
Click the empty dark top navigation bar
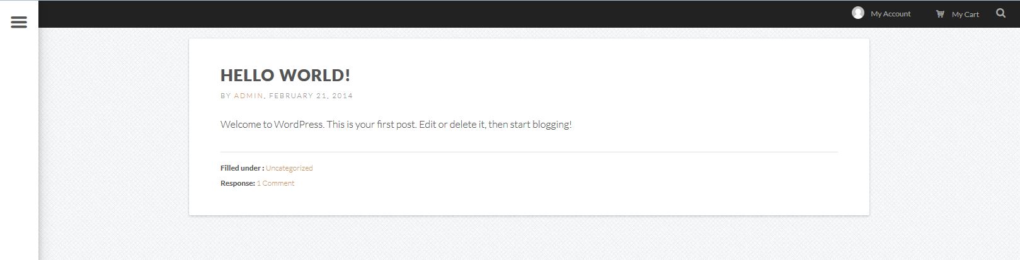441,14
